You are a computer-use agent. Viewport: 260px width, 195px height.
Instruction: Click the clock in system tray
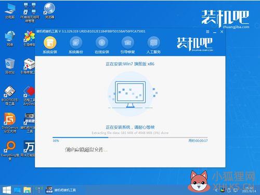249,190
